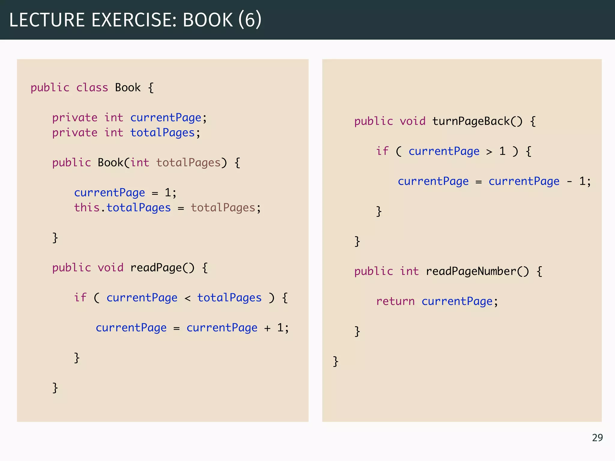Click 'currentPage = currentPage + 1;' statement
The width and height of the screenshot is (615, 461).
click(x=192, y=328)
